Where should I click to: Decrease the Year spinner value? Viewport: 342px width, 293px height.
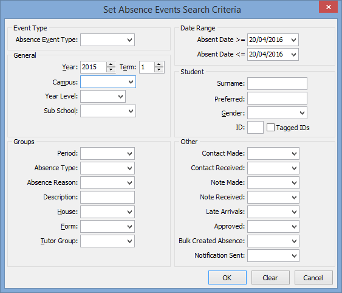(111, 70)
